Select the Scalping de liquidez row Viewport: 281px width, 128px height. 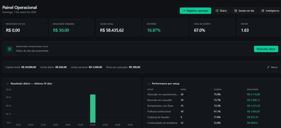213,117
